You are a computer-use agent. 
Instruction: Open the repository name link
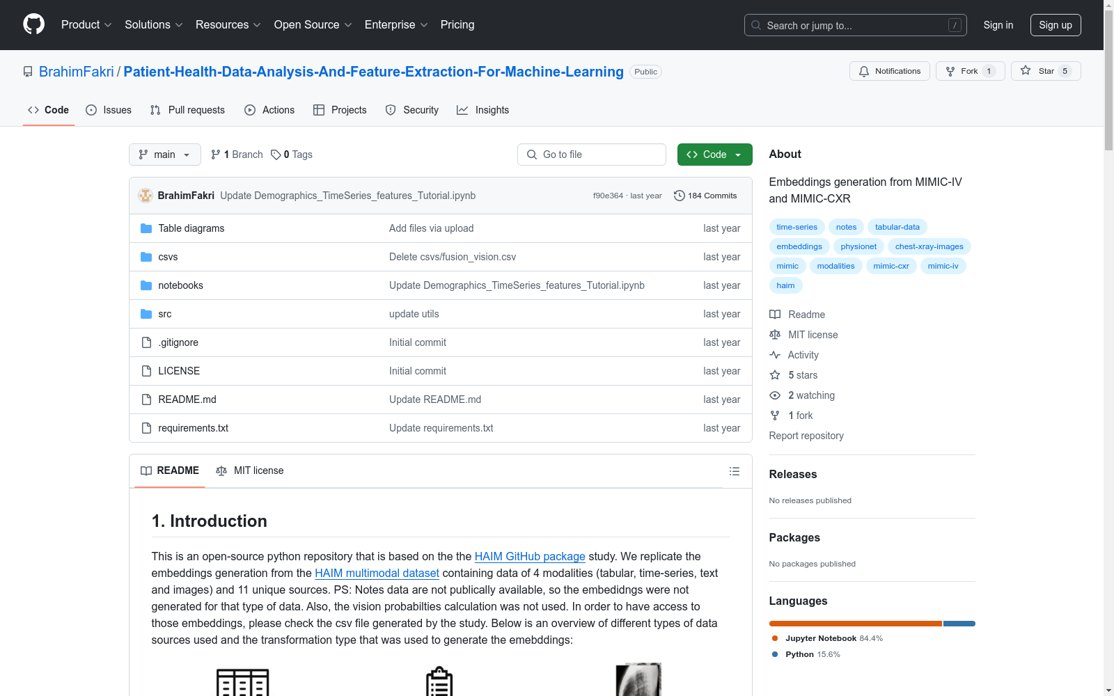point(373,72)
